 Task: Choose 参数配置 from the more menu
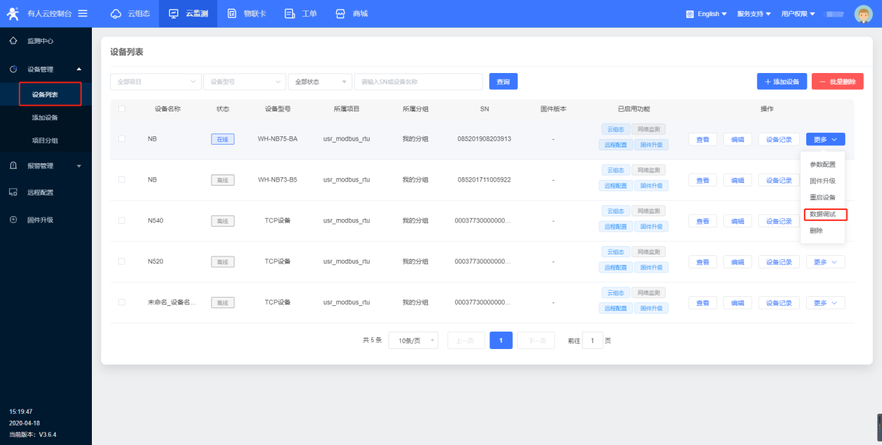823,165
